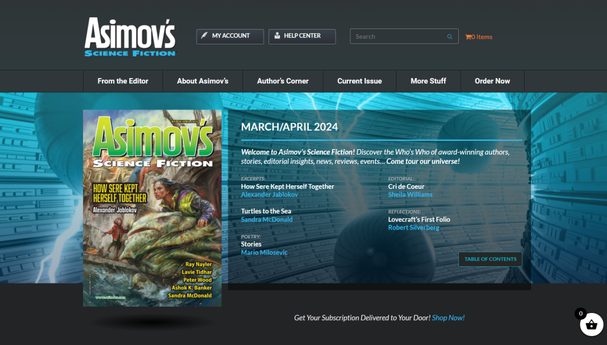Click the Table of Contents button

[490, 259]
